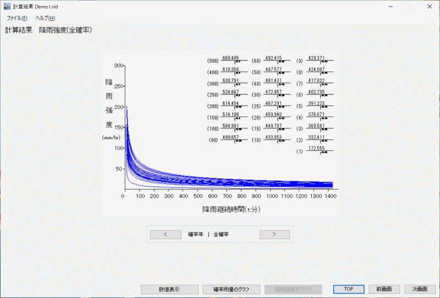Click the 降雨強度式グラフ button

(x=293, y=289)
